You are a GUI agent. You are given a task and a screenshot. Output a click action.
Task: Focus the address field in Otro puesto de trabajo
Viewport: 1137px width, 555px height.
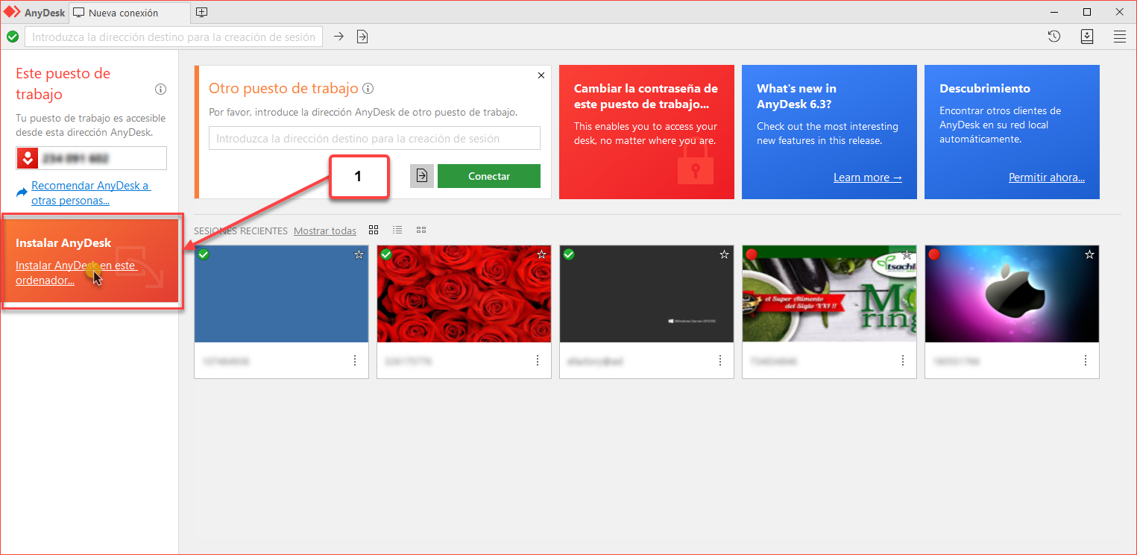374,138
